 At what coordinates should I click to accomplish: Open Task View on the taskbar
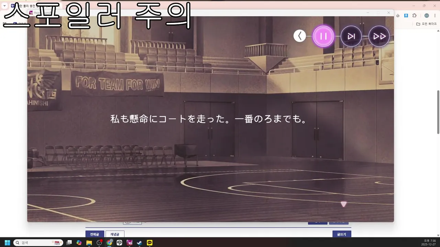pos(69,243)
